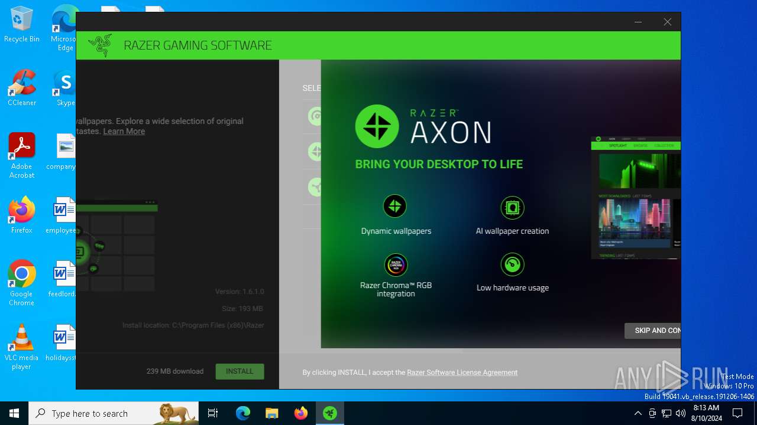
Task: Select the holidays Word document on desktop
Action: coord(62,343)
